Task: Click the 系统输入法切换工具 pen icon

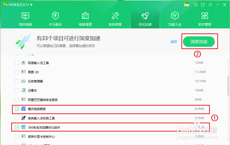Action: point(23,118)
